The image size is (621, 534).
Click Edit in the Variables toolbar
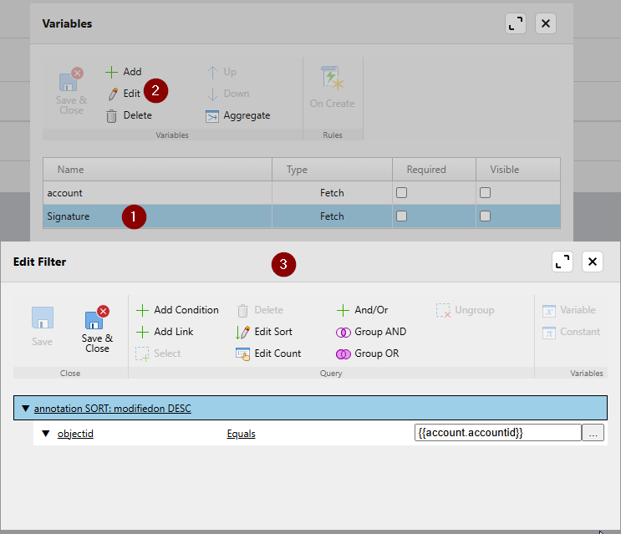click(x=124, y=94)
